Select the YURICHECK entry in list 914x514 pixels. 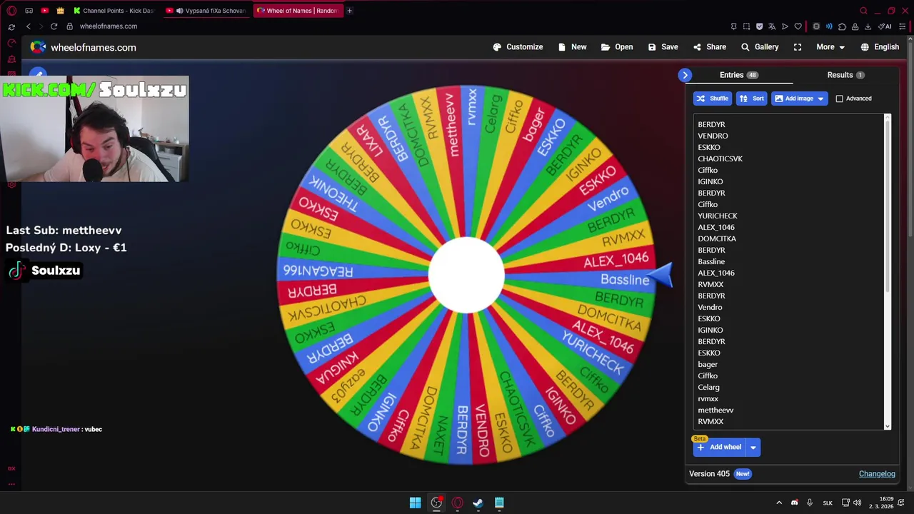coord(718,216)
